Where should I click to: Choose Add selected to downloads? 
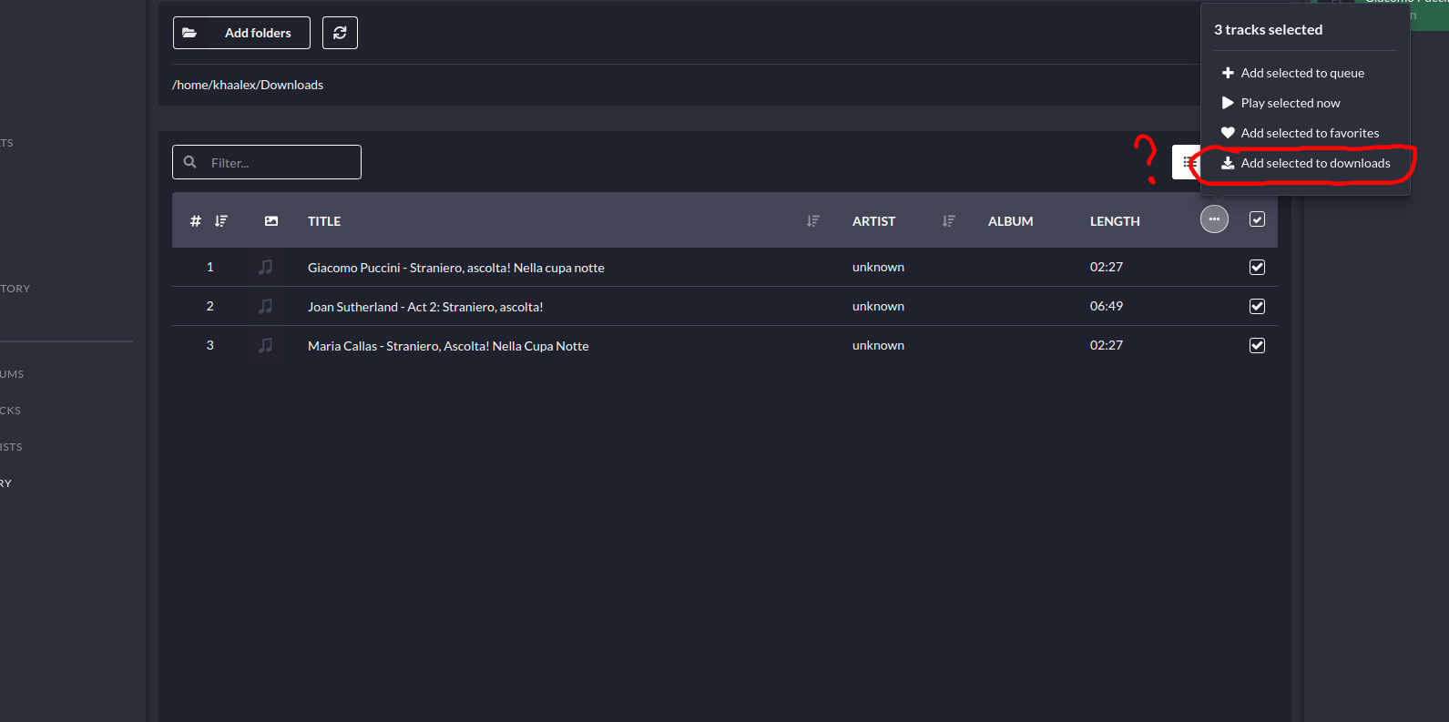1304,163
